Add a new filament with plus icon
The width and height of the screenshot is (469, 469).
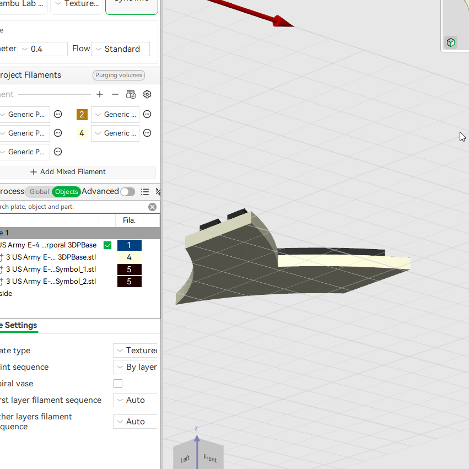point(100,95)
